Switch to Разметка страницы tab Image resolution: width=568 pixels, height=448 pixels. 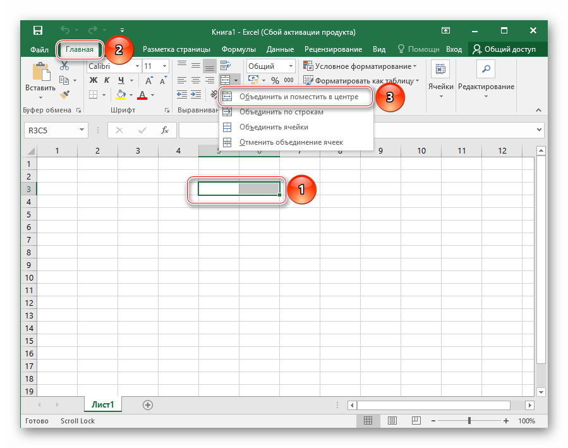(x=176, y=49)
